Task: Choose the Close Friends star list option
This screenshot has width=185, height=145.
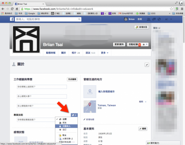Action: 66,135
